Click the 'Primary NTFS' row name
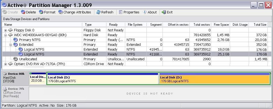The width and height of the screenshot is (273, 109). (x=30, y=40)
